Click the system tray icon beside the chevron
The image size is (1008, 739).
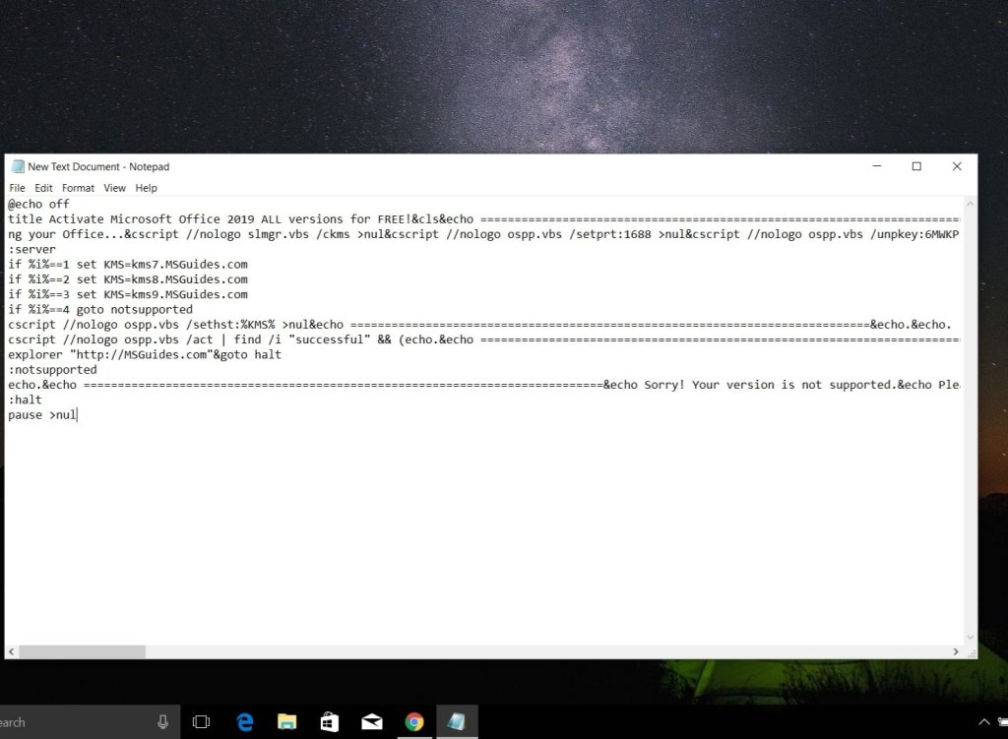tap(1005, 721)
